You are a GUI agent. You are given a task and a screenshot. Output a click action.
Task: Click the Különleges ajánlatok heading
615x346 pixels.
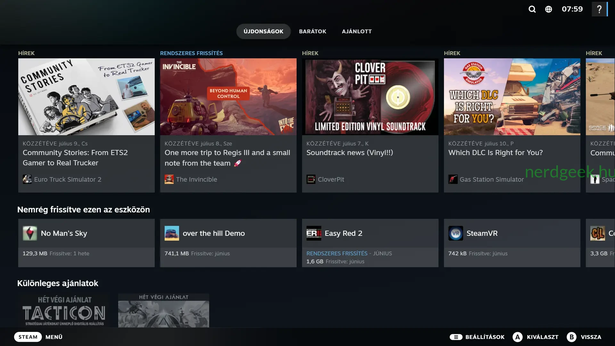tap(58, 283)
